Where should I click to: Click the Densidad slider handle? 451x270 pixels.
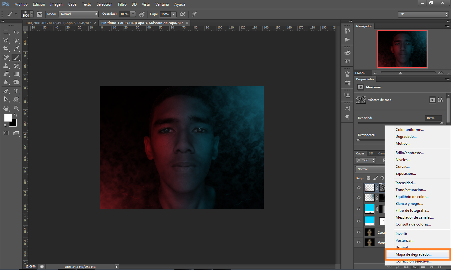(x=442, y=123)
